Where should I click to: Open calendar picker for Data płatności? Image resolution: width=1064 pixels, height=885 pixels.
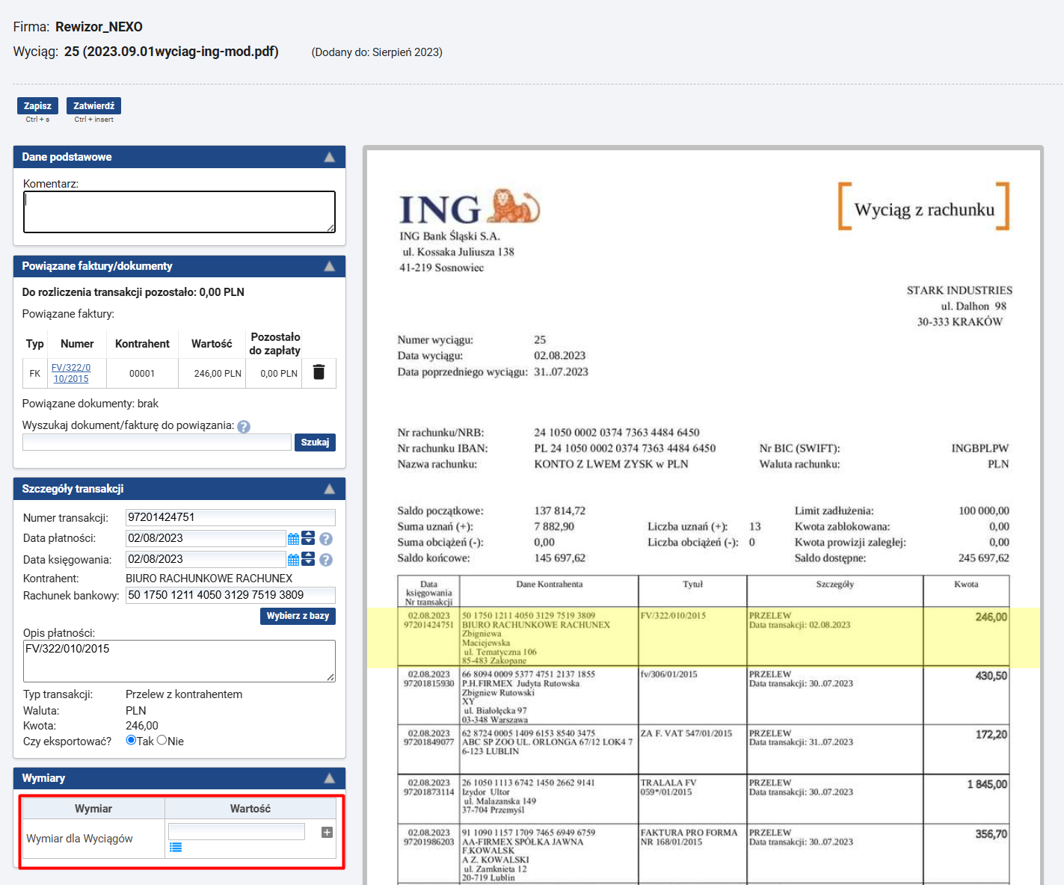293,538
